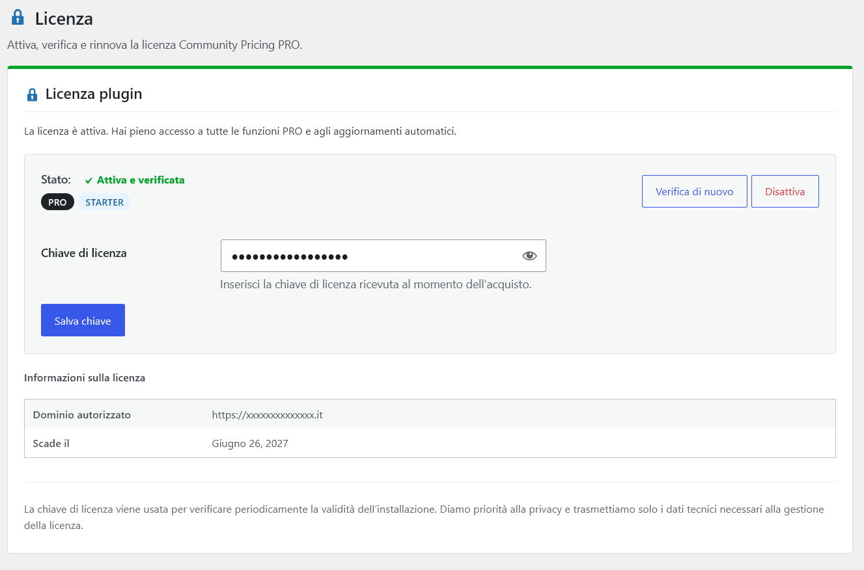The width and height of the screenshot is (864, 570).
Task: Click the Attiva e verificata status text
Action: (x=141, y=180)
